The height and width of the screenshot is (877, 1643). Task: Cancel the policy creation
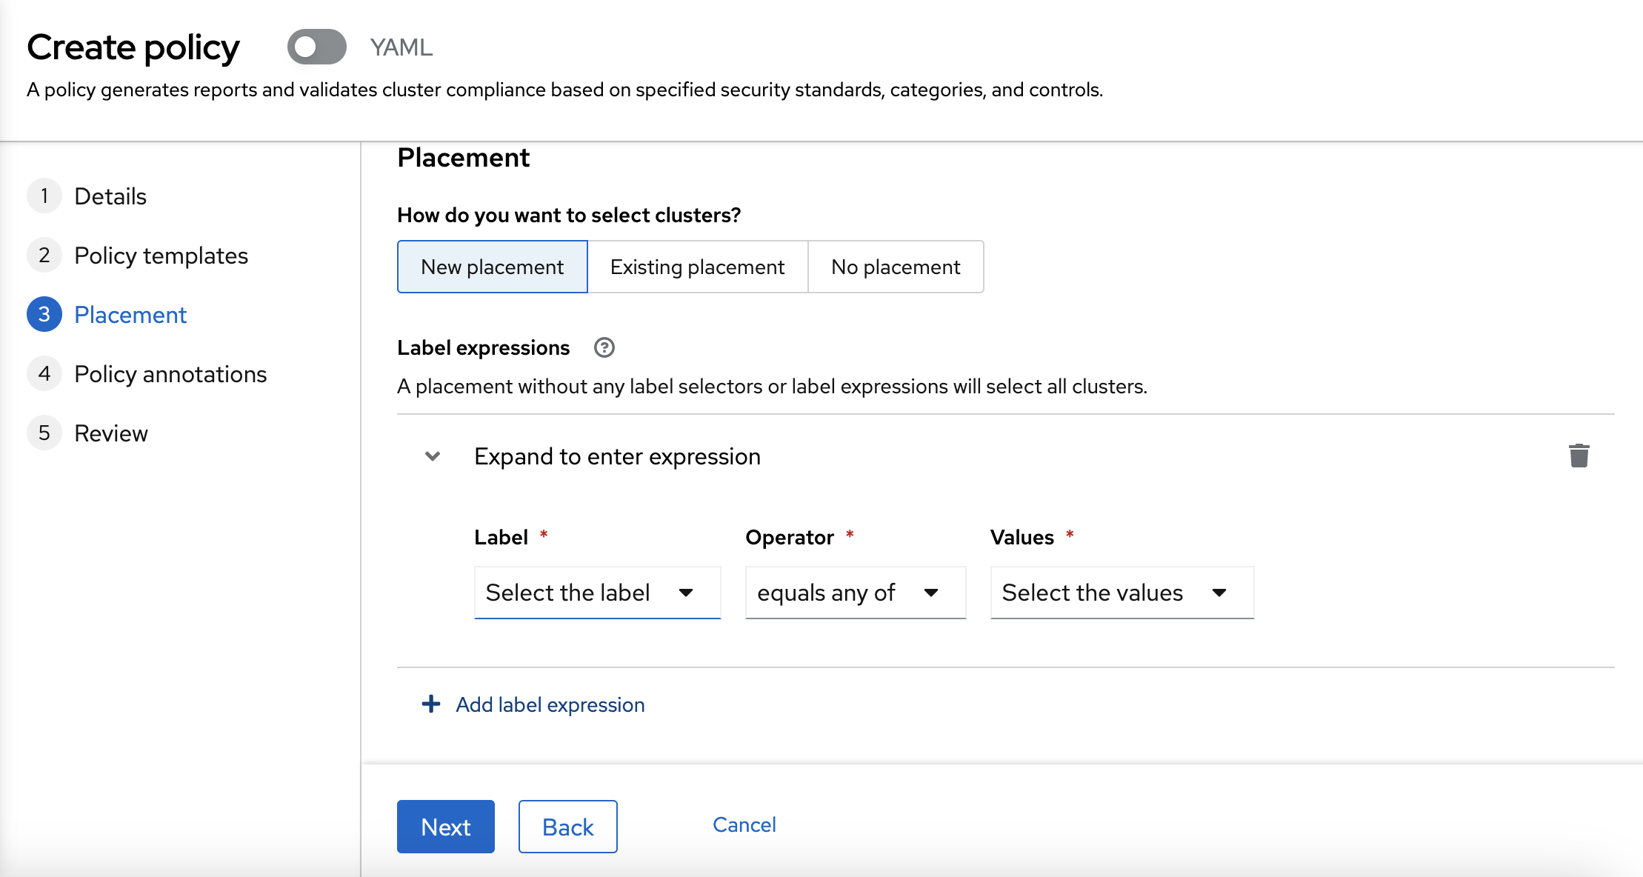[744, 824]
